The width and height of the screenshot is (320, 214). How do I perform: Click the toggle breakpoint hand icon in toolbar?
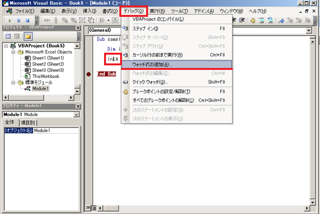[x=252, y=20]
